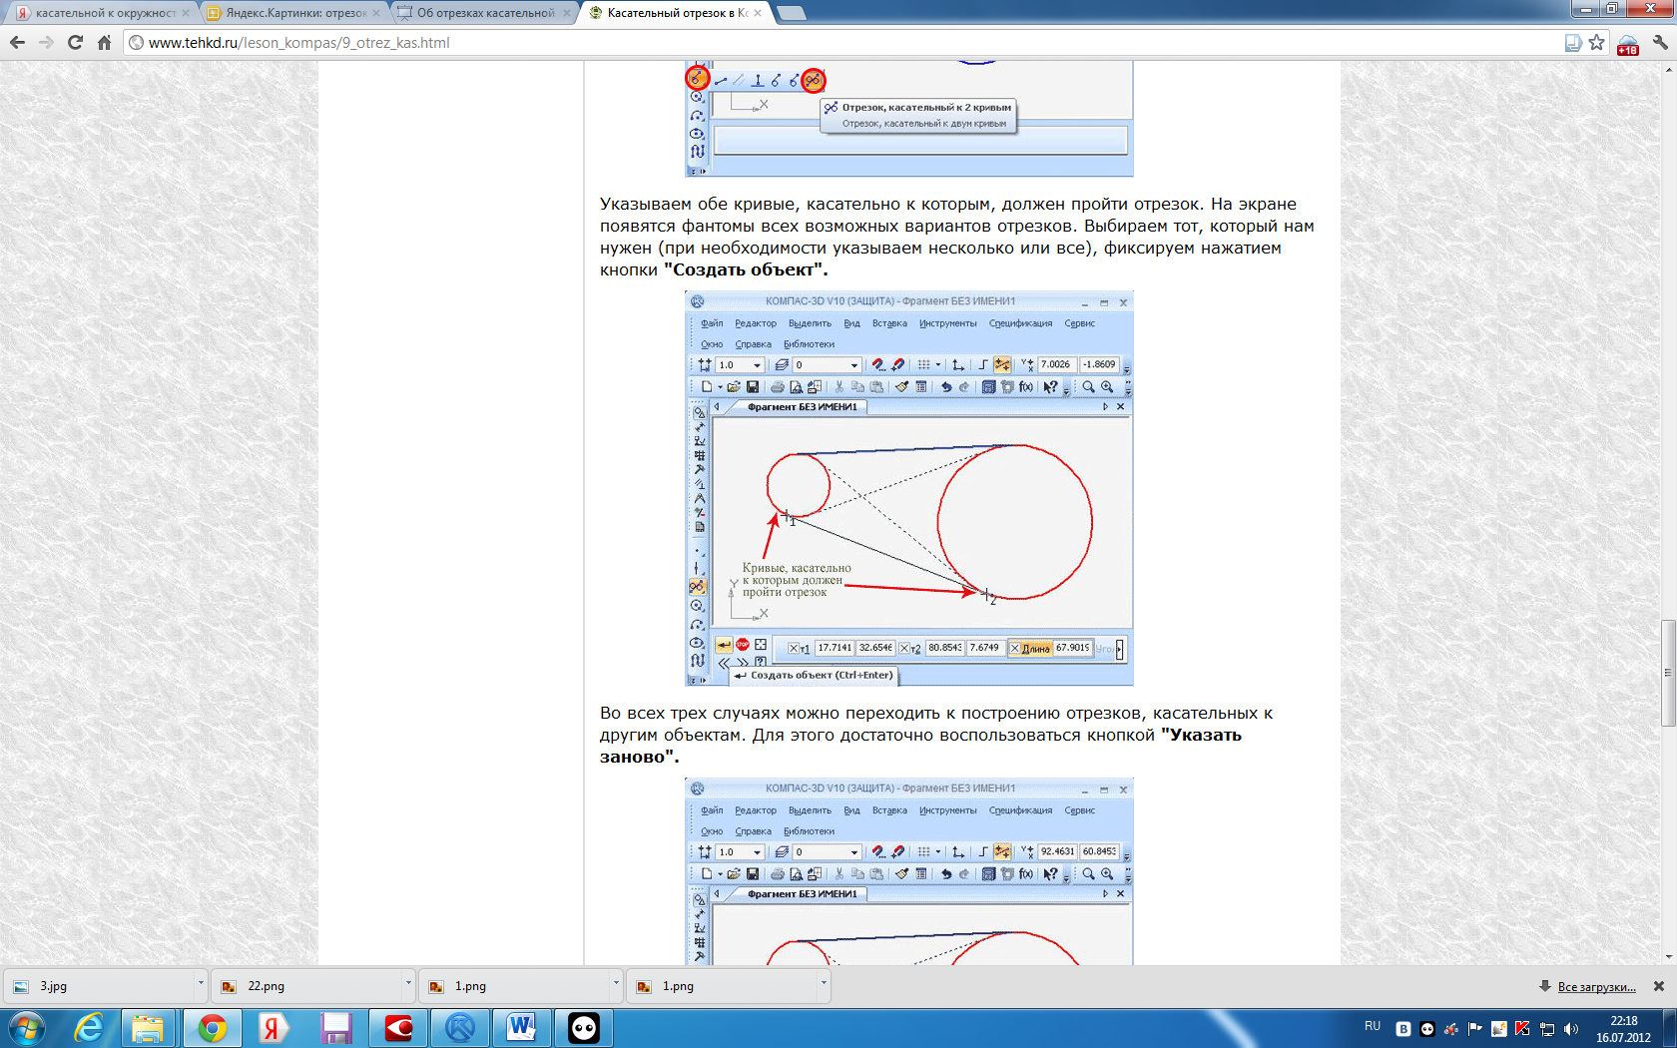Open the downloaded 3.jpg file
This screenshot has width=1677, height=1048.
(54, 986)
